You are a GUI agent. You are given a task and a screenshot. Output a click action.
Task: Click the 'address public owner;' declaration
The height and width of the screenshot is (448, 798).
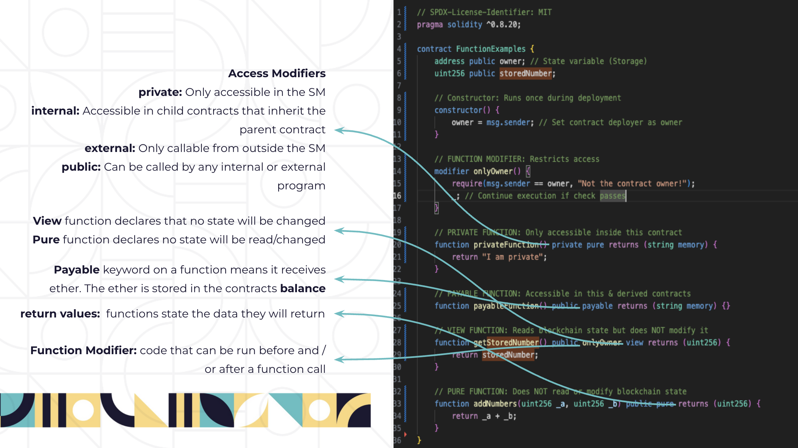[x=480, y=61]
